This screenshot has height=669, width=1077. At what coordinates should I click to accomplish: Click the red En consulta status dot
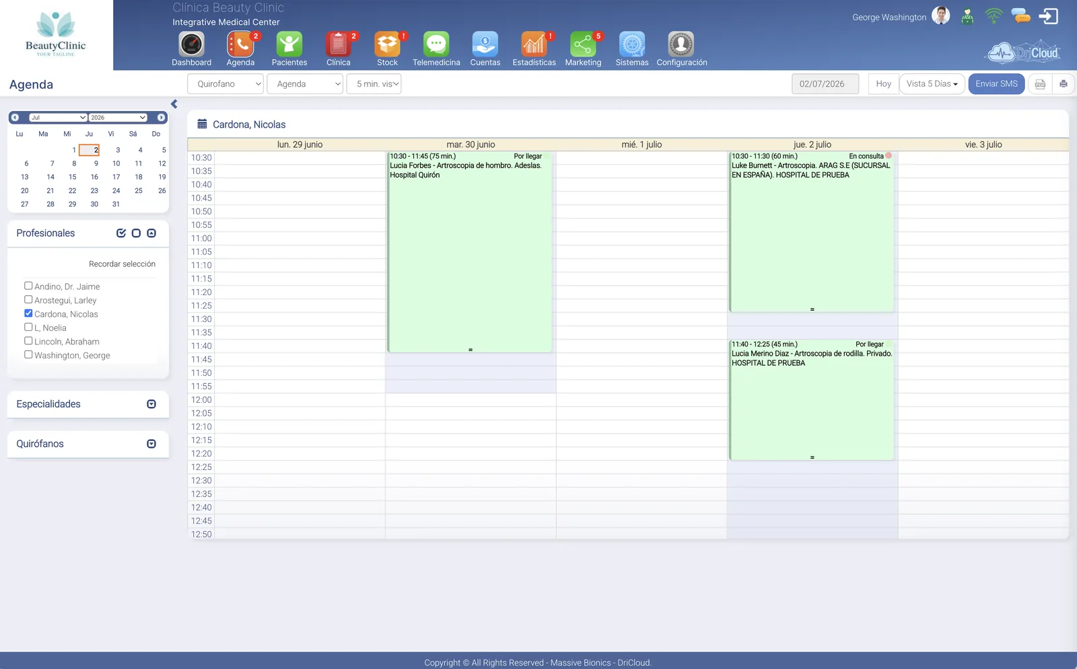click(x=889, y=156)
